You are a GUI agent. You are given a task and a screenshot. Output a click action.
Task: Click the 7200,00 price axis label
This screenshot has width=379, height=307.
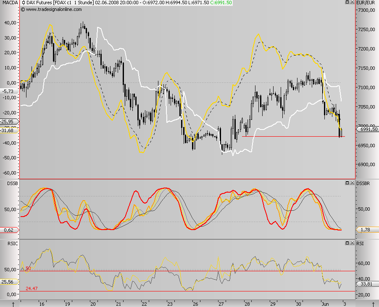click(366, 49)
